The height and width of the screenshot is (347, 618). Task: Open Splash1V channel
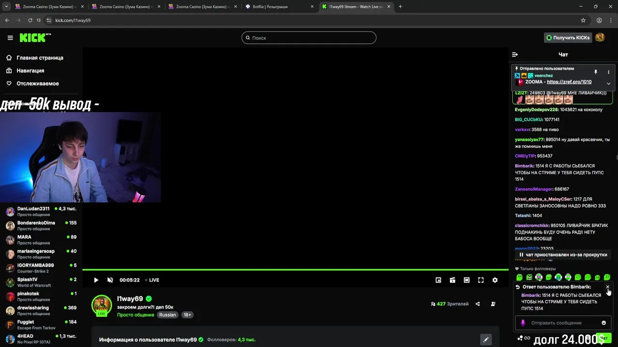coord(41,282)
